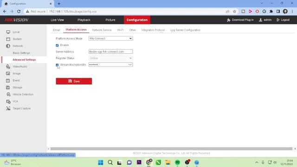The height and width of the screenshot is (167, 297).
Task: Close the Configuration browser tab
Action: tap(51, 4)
